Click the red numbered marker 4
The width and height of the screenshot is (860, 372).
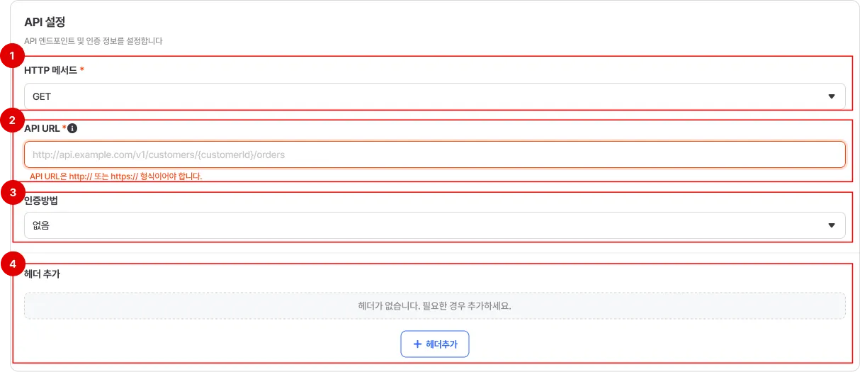pos(11,264)
